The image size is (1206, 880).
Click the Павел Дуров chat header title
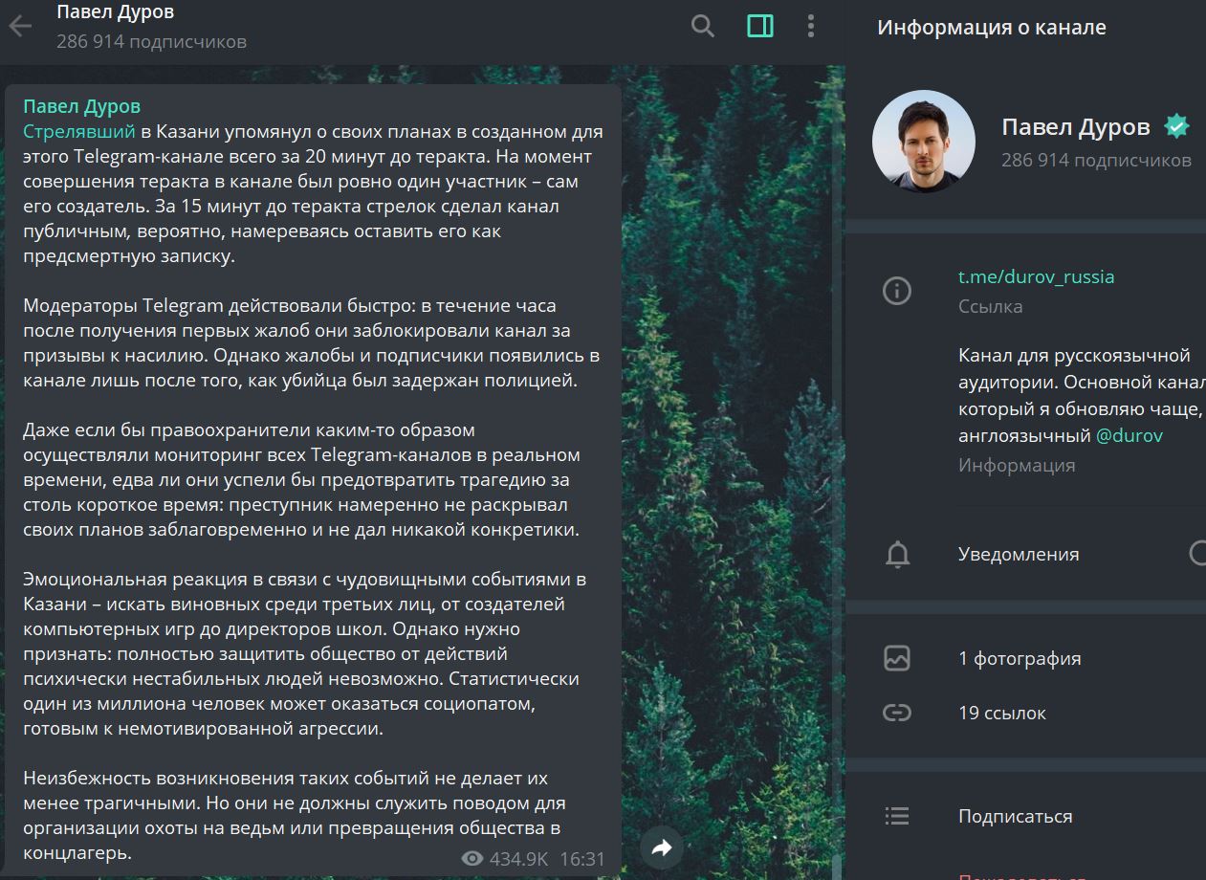click(115, 13)
